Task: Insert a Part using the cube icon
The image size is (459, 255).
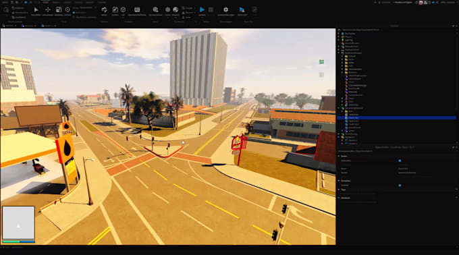Action: point(123,9)
